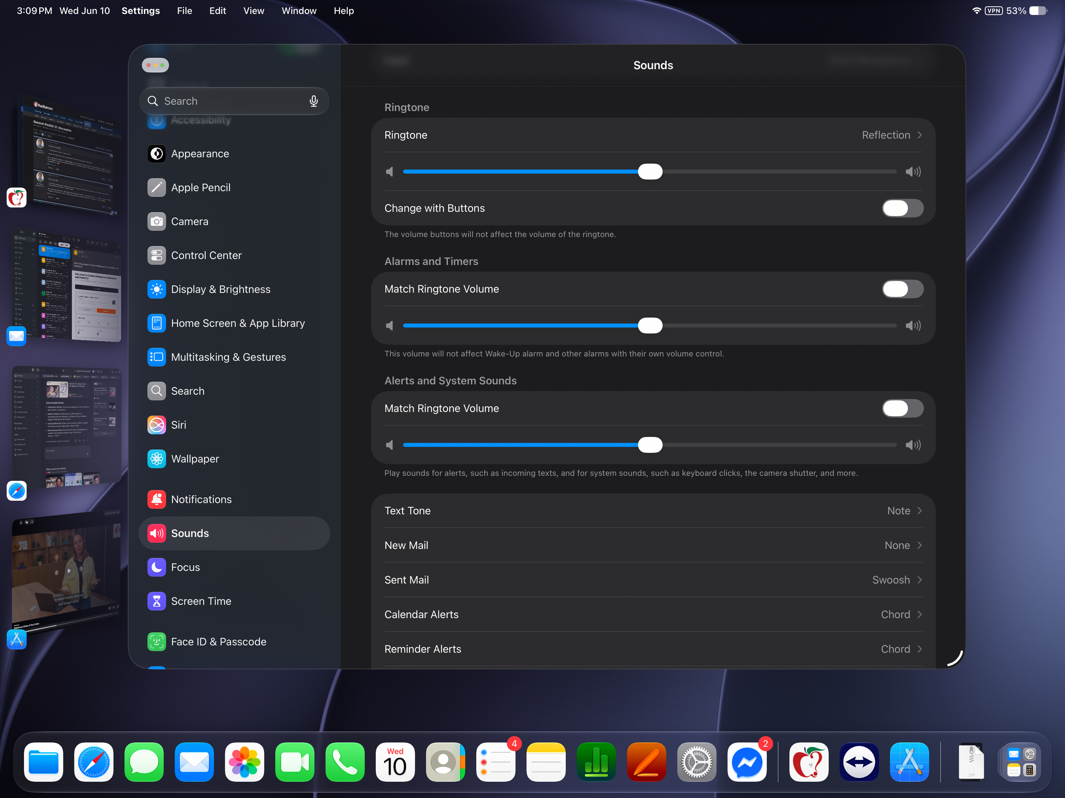The height and width of the screenshot is (798, 1065).
Task: Switch to the Safari window thumbnail
Action: 67,427
